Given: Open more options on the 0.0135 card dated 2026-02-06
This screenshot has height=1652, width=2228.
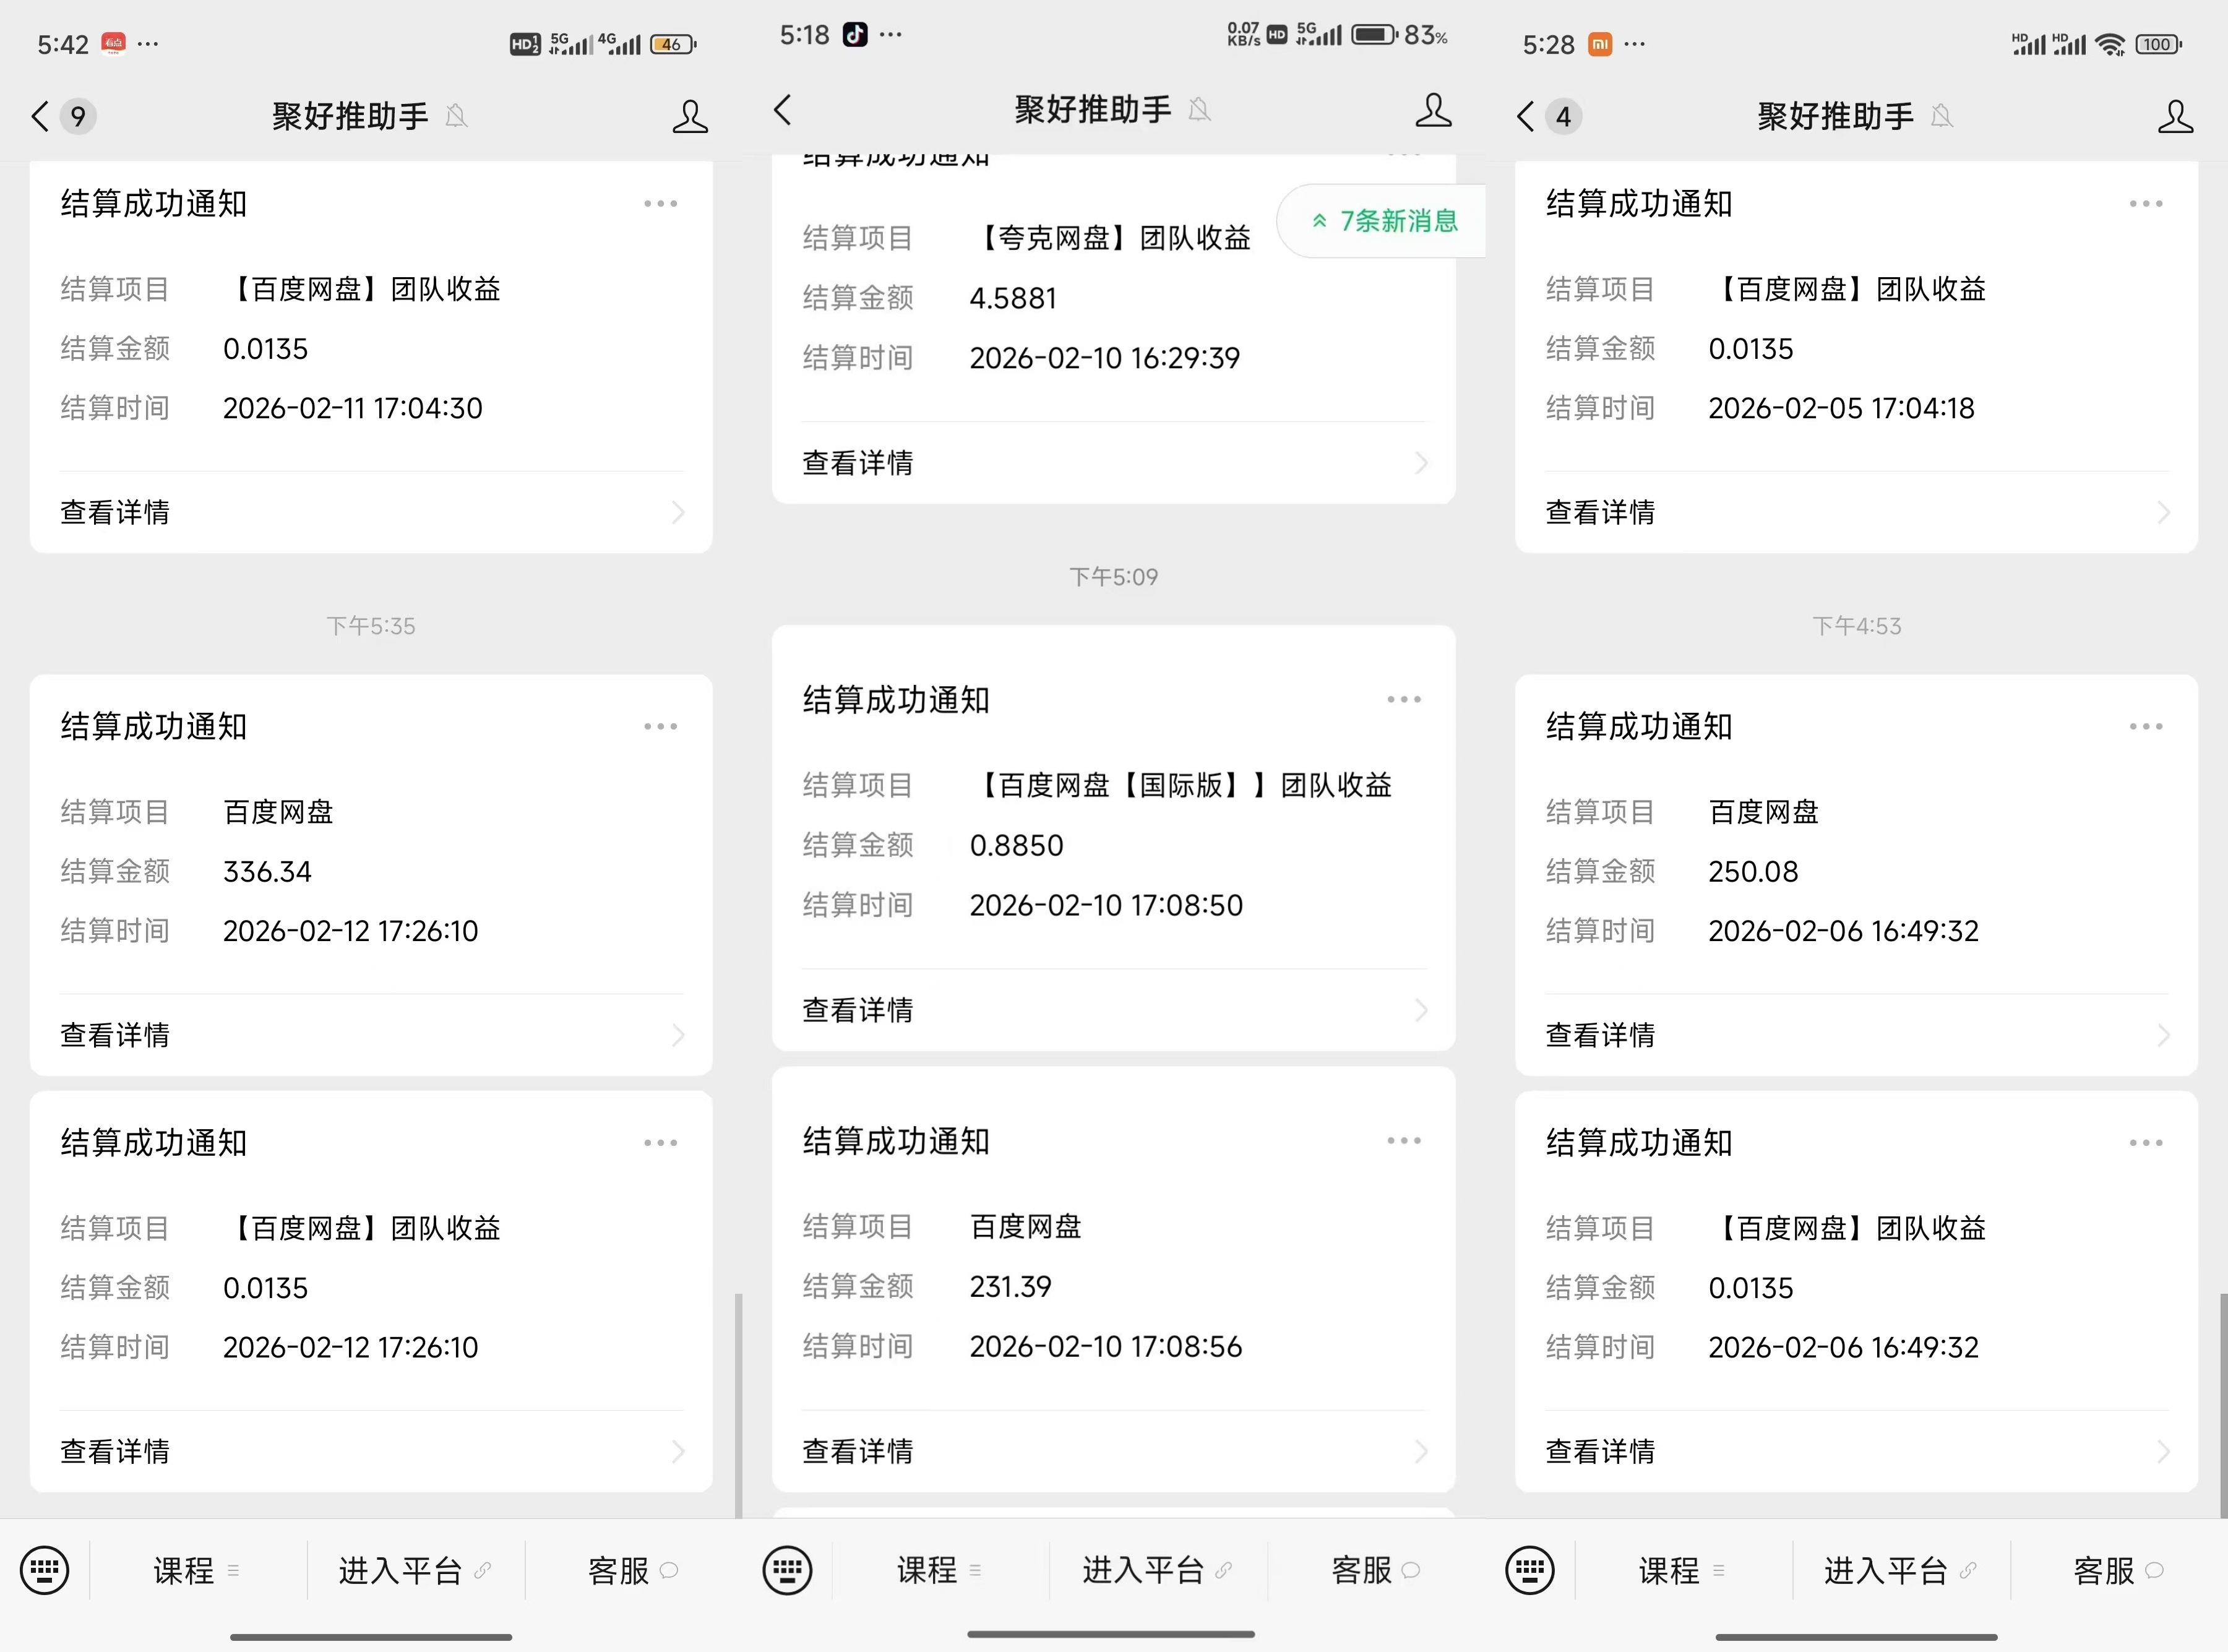Looking at the screenshot, I should tap(2146, 1142).
